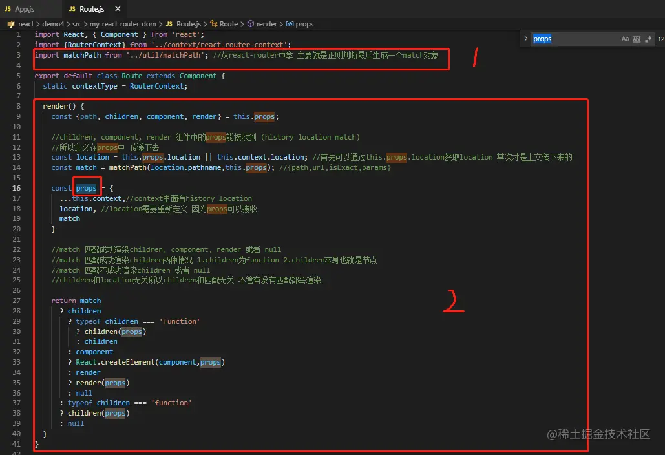This screenshot has height=455, width=665.
Task: Click the matchPath call on line 14
Action: click(x=128, y=168)
